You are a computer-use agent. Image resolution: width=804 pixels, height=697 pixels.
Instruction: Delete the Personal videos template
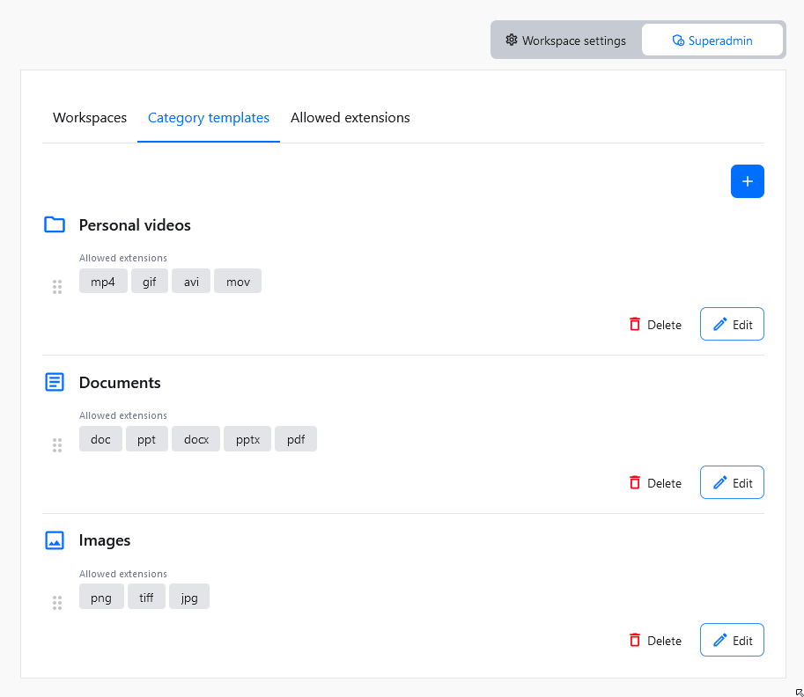point(655,325)
